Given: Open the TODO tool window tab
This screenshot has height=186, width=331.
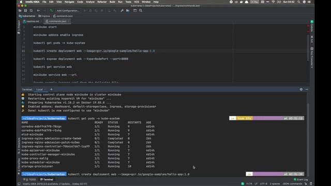Looking at the screenshot, I should 30,179.
